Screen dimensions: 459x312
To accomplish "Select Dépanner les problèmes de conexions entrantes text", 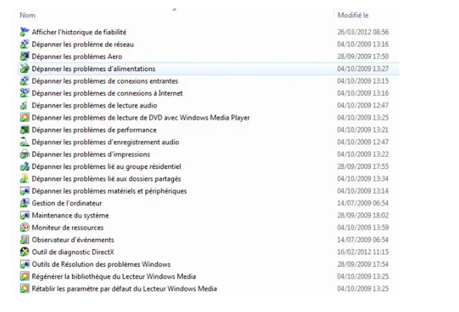I will pyautogui.click(x=105, y=81).
